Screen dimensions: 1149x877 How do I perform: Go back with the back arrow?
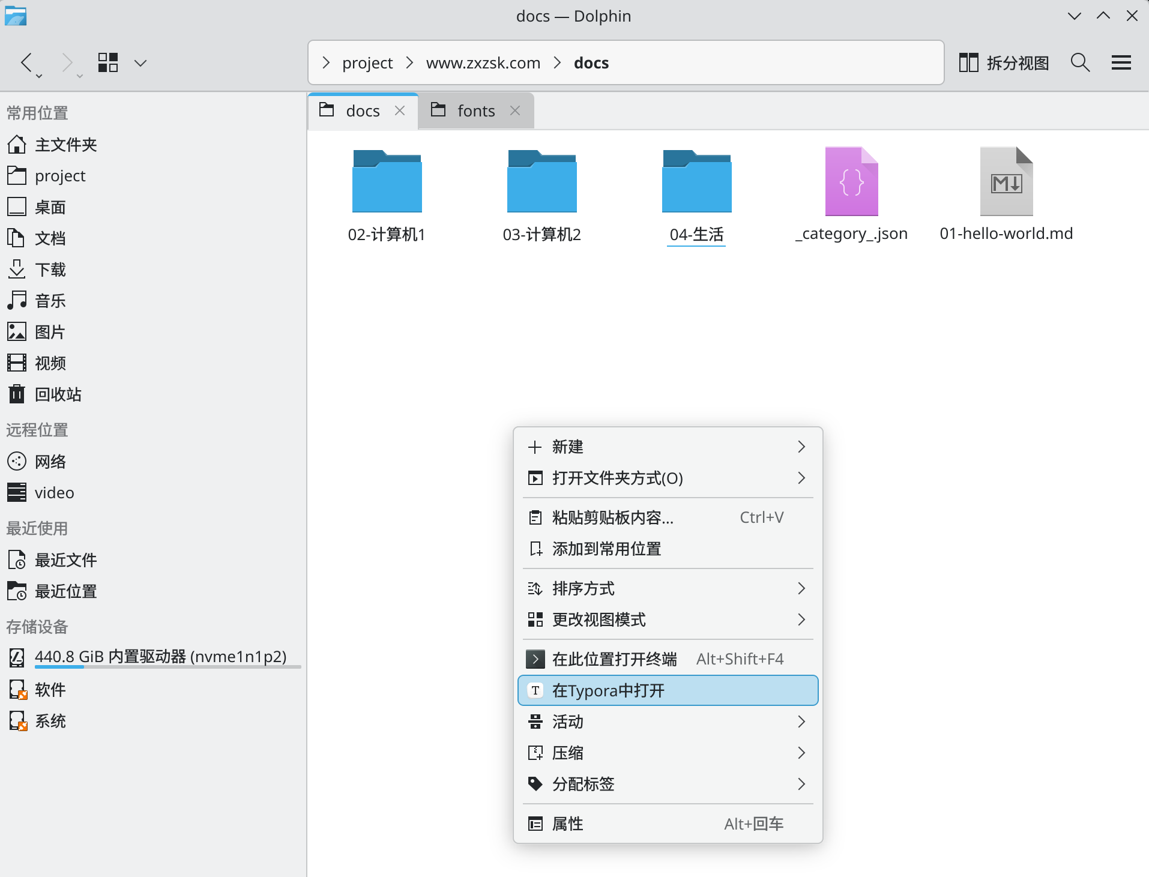point(26,62)
